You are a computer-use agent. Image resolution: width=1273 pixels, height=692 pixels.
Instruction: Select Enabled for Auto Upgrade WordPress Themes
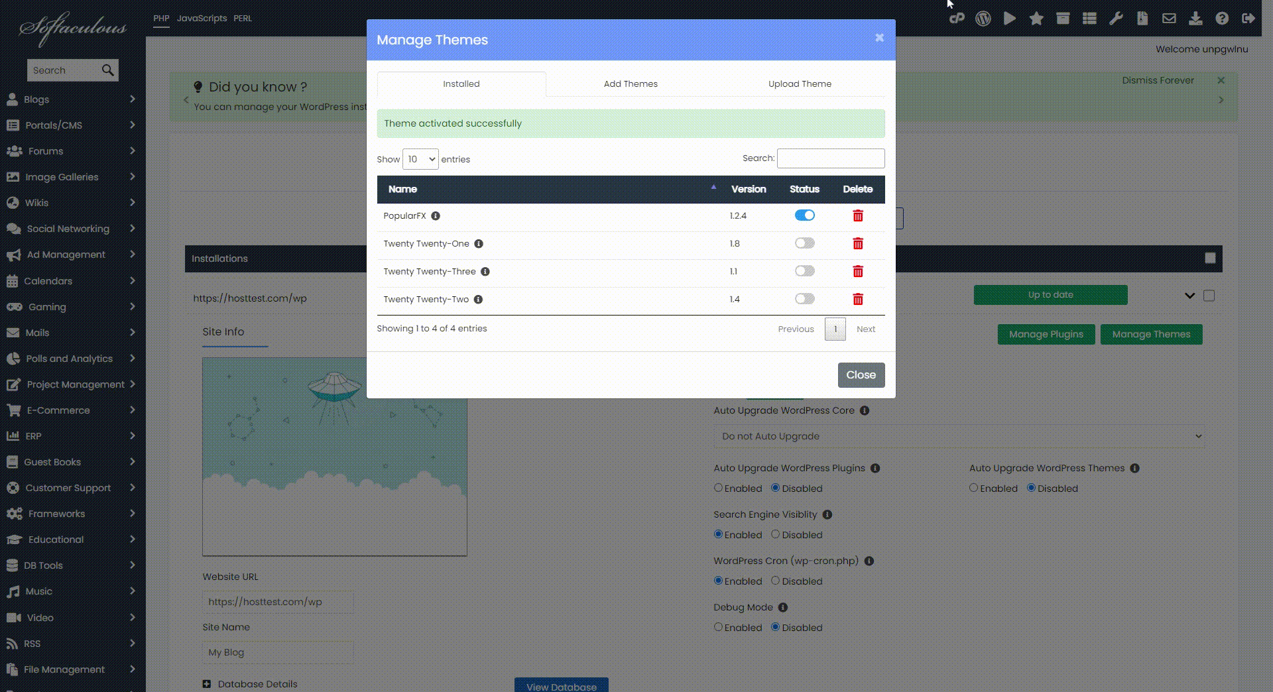tap(974, 488)
